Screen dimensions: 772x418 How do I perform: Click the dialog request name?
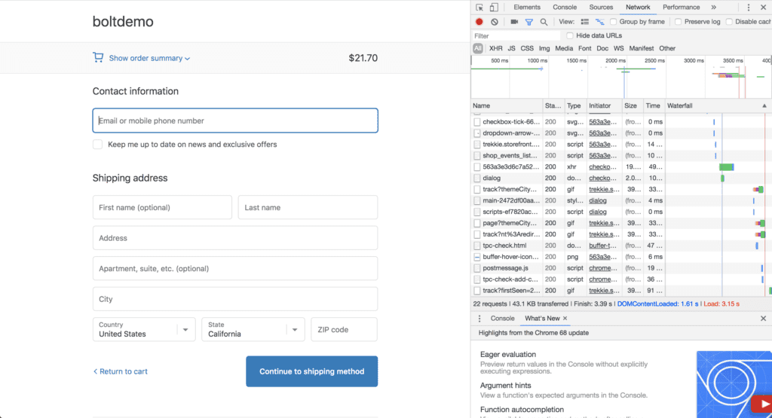click(x=492, y=178)
